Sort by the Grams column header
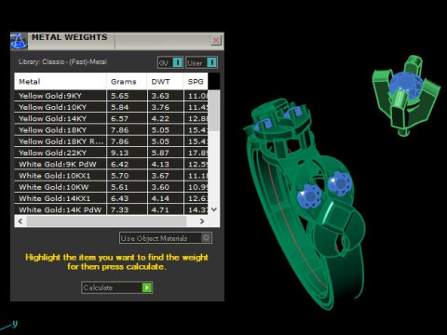447x335 pixels. (127, 82)
